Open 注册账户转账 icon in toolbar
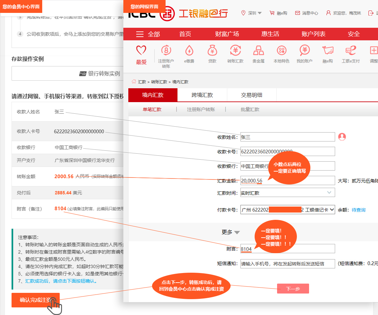 tap(166, 50)
